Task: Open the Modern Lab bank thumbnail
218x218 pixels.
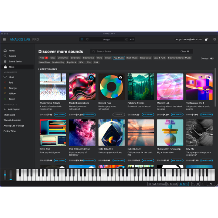Action: (x=170, y=87)
